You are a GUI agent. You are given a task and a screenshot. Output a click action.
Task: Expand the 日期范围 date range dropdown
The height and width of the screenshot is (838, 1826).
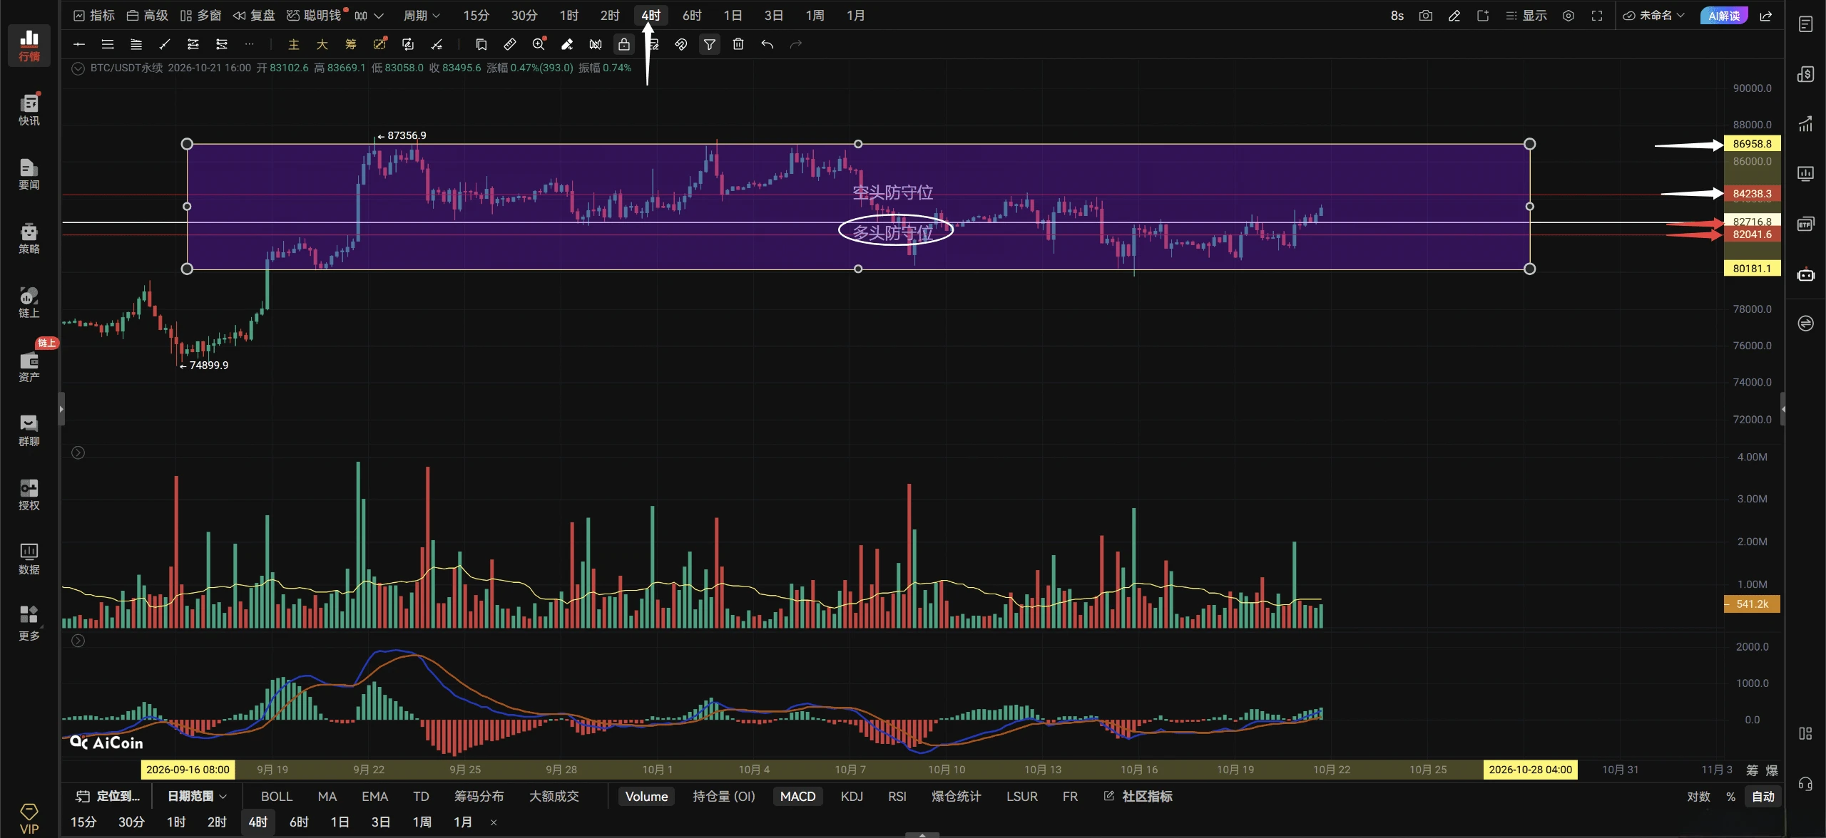[197, 796]
